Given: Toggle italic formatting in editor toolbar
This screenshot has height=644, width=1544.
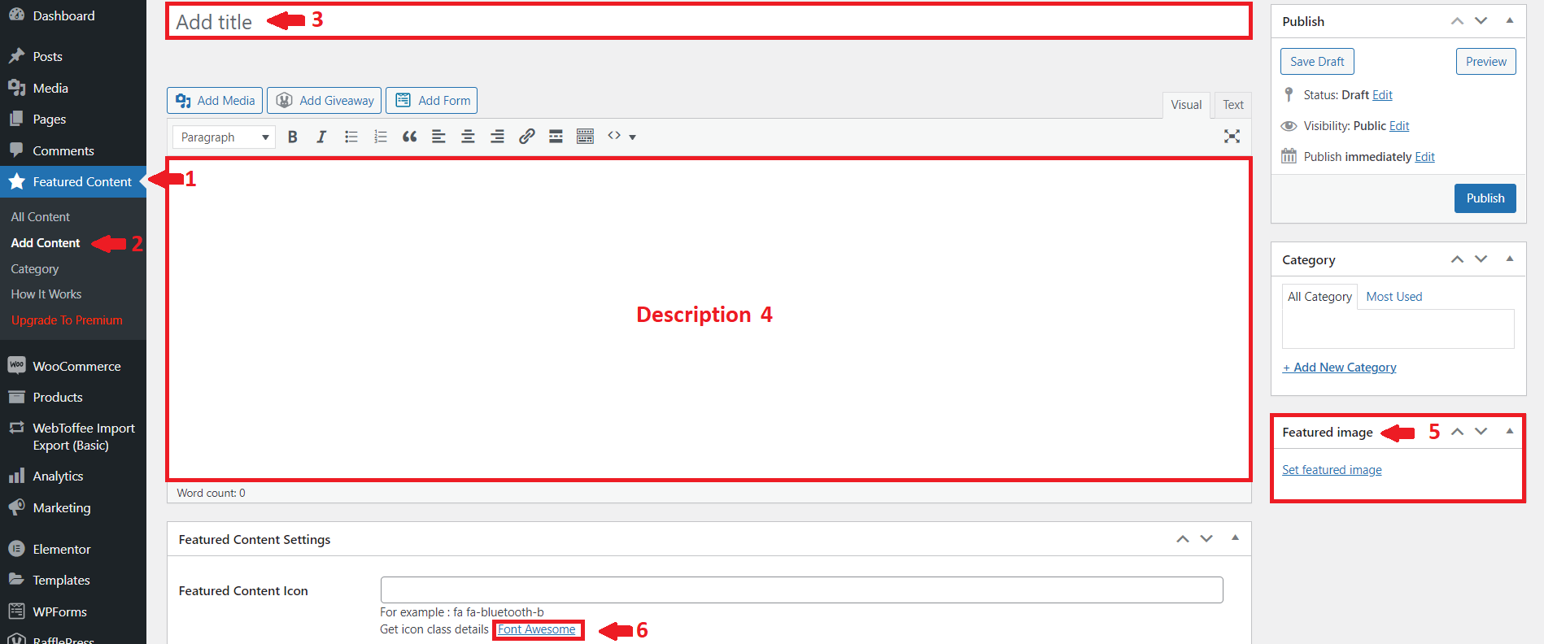Looking at the screenshot, I should coord(321,137).
